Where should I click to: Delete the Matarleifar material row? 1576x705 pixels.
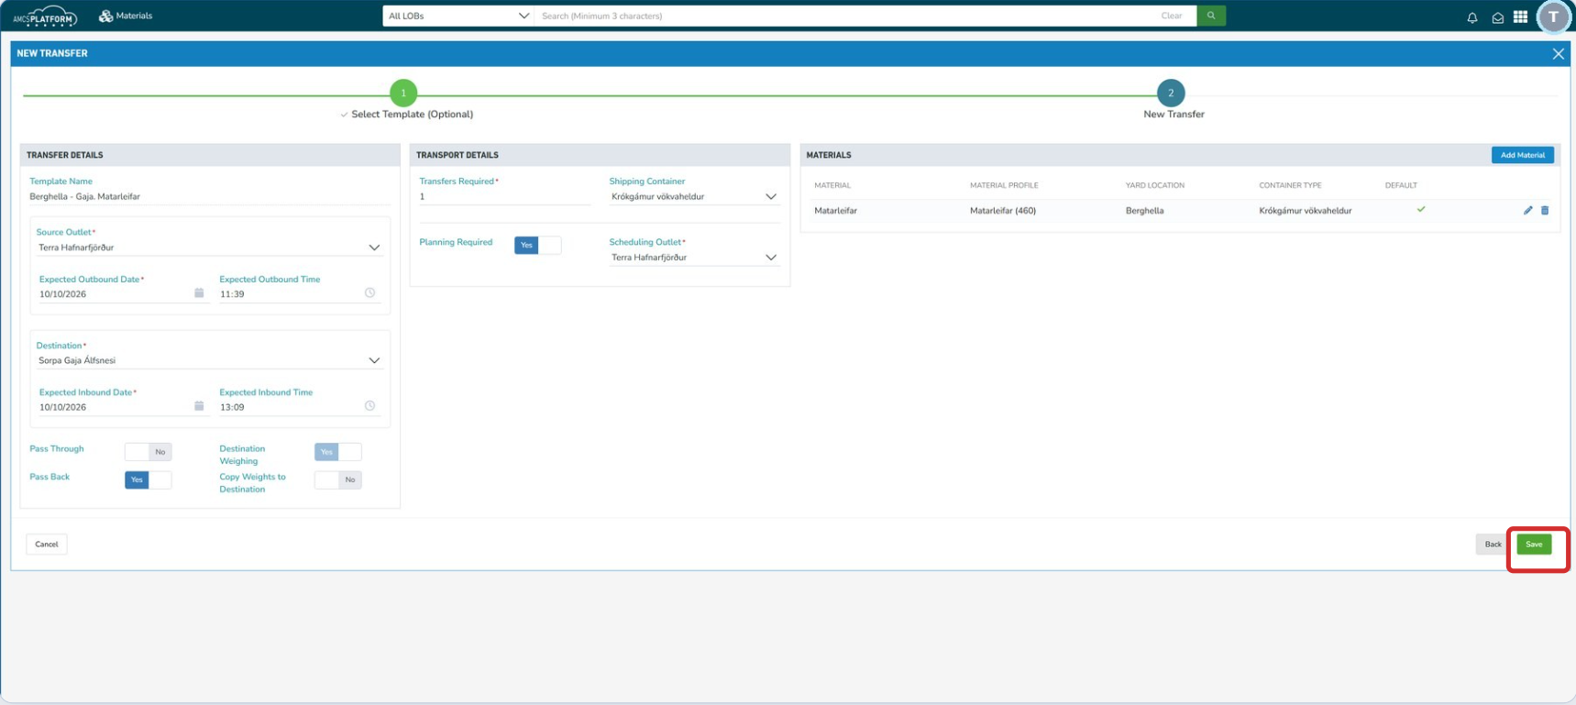pos(1545,211)
